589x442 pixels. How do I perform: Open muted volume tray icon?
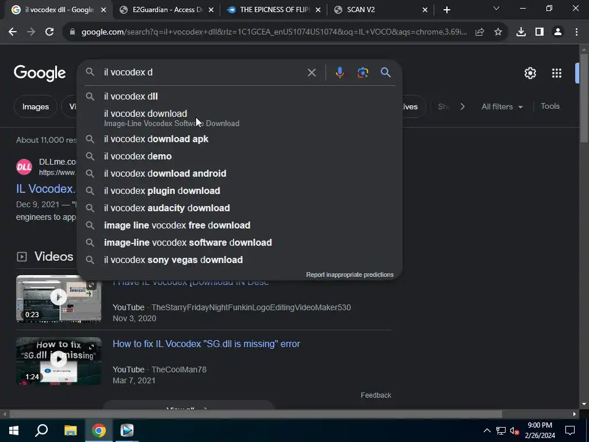pos(514,430)
